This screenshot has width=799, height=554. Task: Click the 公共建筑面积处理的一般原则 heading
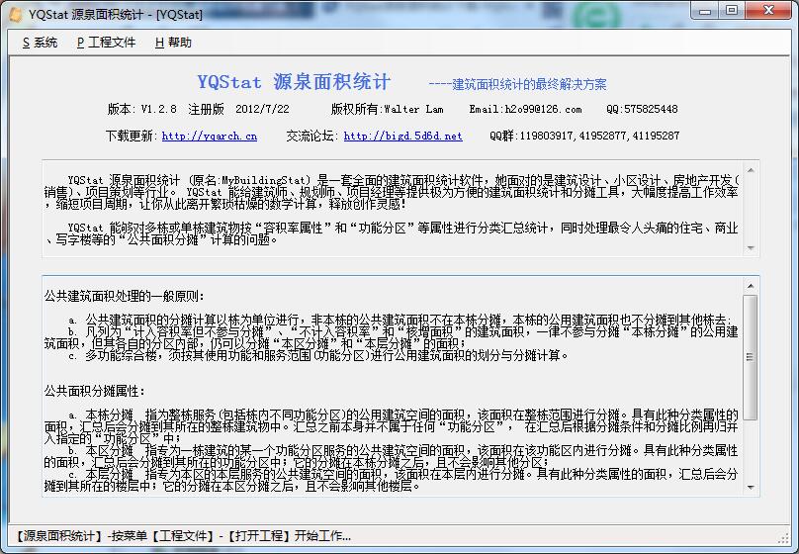click(125, 296)
